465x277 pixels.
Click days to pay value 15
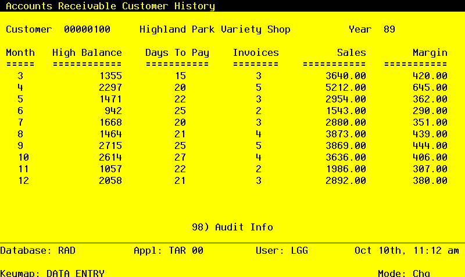(x=180, y=76)
